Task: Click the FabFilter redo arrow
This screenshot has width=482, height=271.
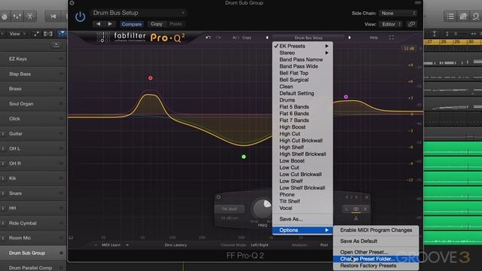Action: [218, 38]
